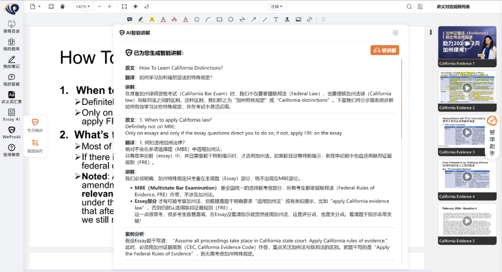Click the search magnifier icon
The image size is (502, 272).
(x=409, y=6)
